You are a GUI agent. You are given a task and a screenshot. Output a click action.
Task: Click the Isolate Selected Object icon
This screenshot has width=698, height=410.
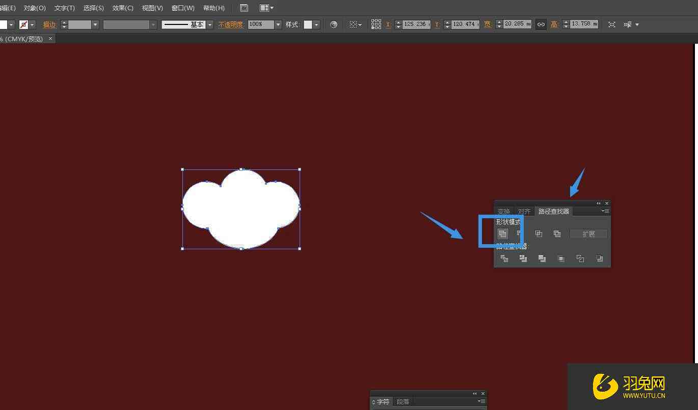click(612, 24)
